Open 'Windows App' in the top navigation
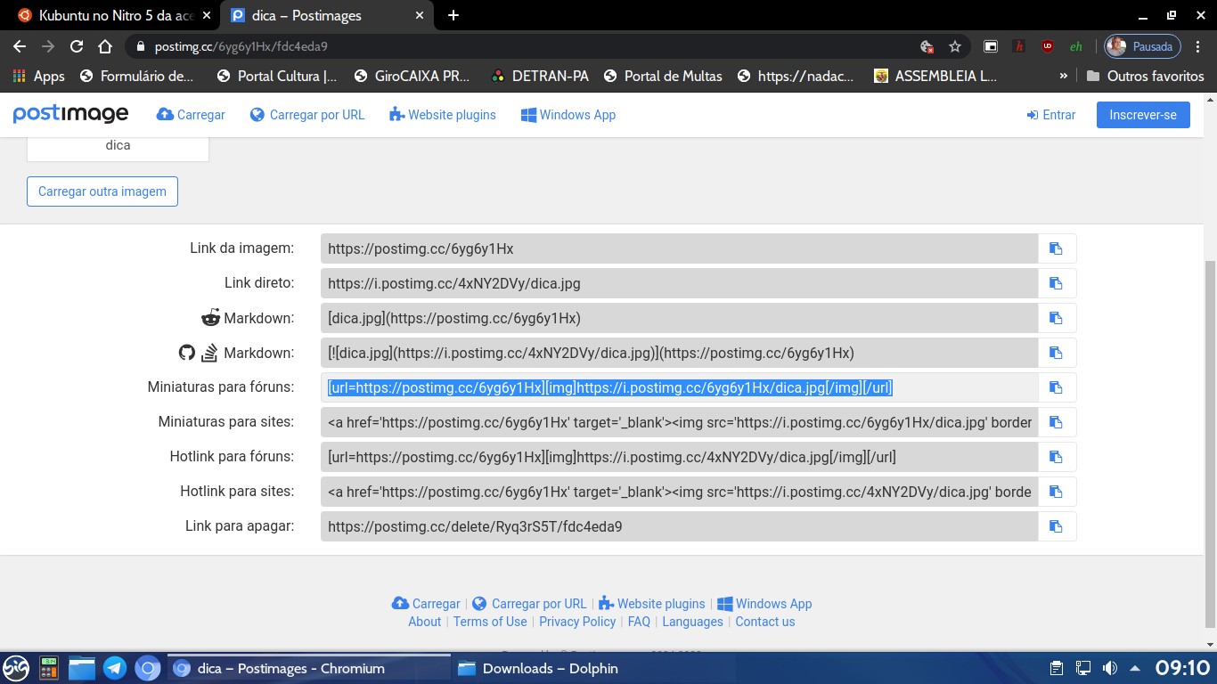The image size is (1217, 684). coord(568,115)
